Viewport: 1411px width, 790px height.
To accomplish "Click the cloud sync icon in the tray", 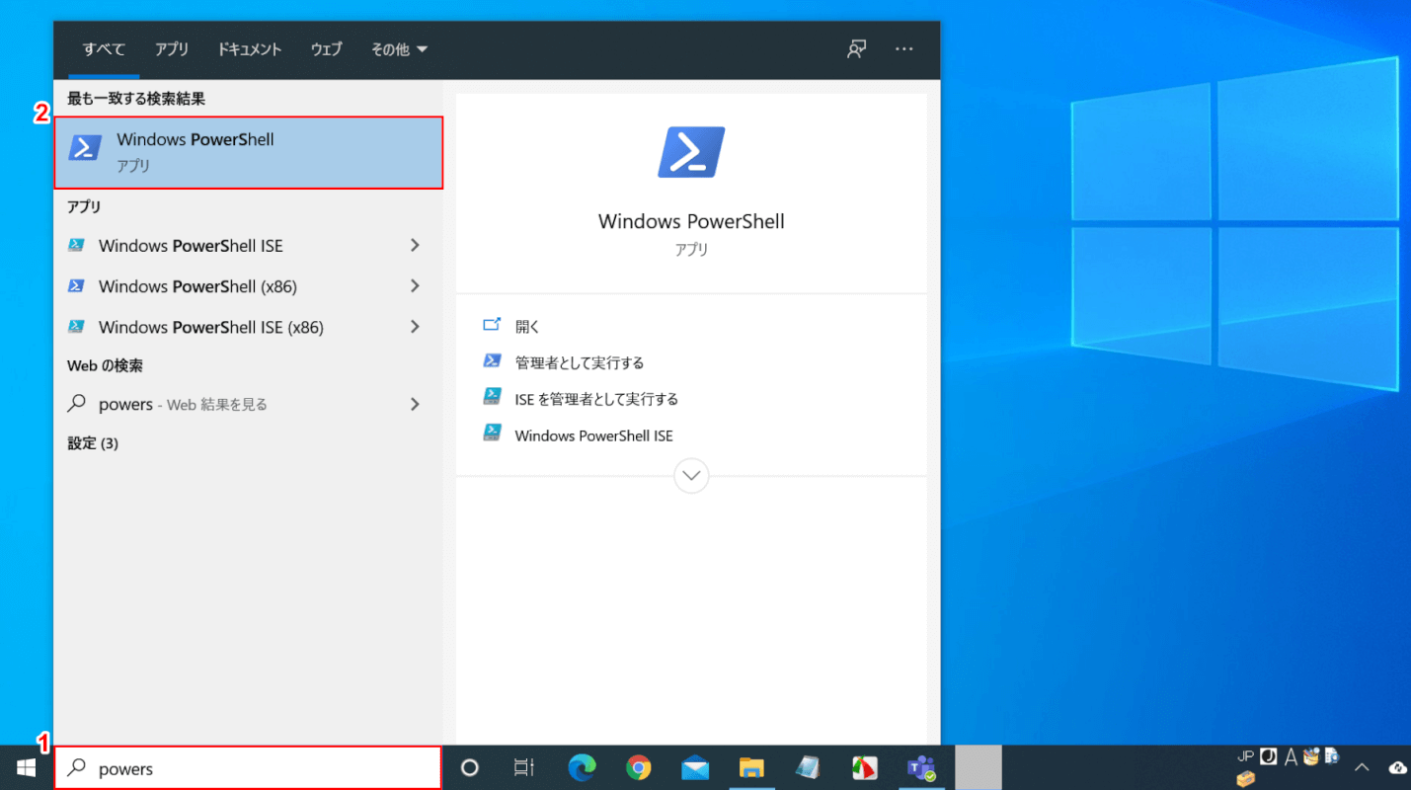I will pyautogui.click(x=1398, y=767).
